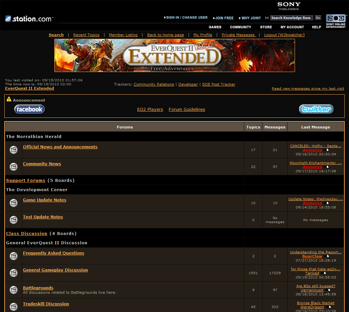
Task: Open the Twitter page via the twitter button
Action: 316,109
